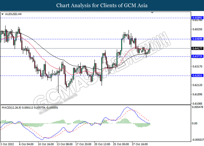The image size is (204, 146).
Task: Click the 13 Oct 08:00 time label
Action: (x=64, y=144)
